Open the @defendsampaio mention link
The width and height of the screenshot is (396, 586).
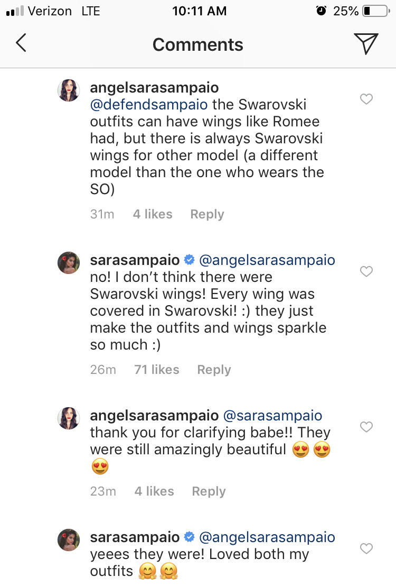click(x=149, y=104)
